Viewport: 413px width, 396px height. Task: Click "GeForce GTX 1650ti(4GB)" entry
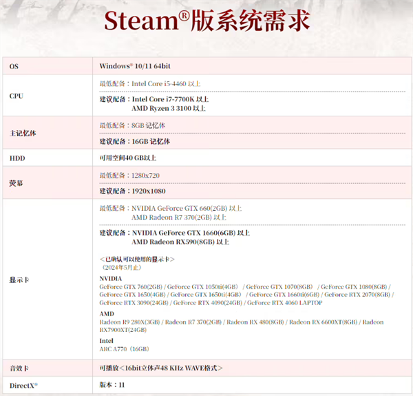pyautogui.click(x=206, y=295)
